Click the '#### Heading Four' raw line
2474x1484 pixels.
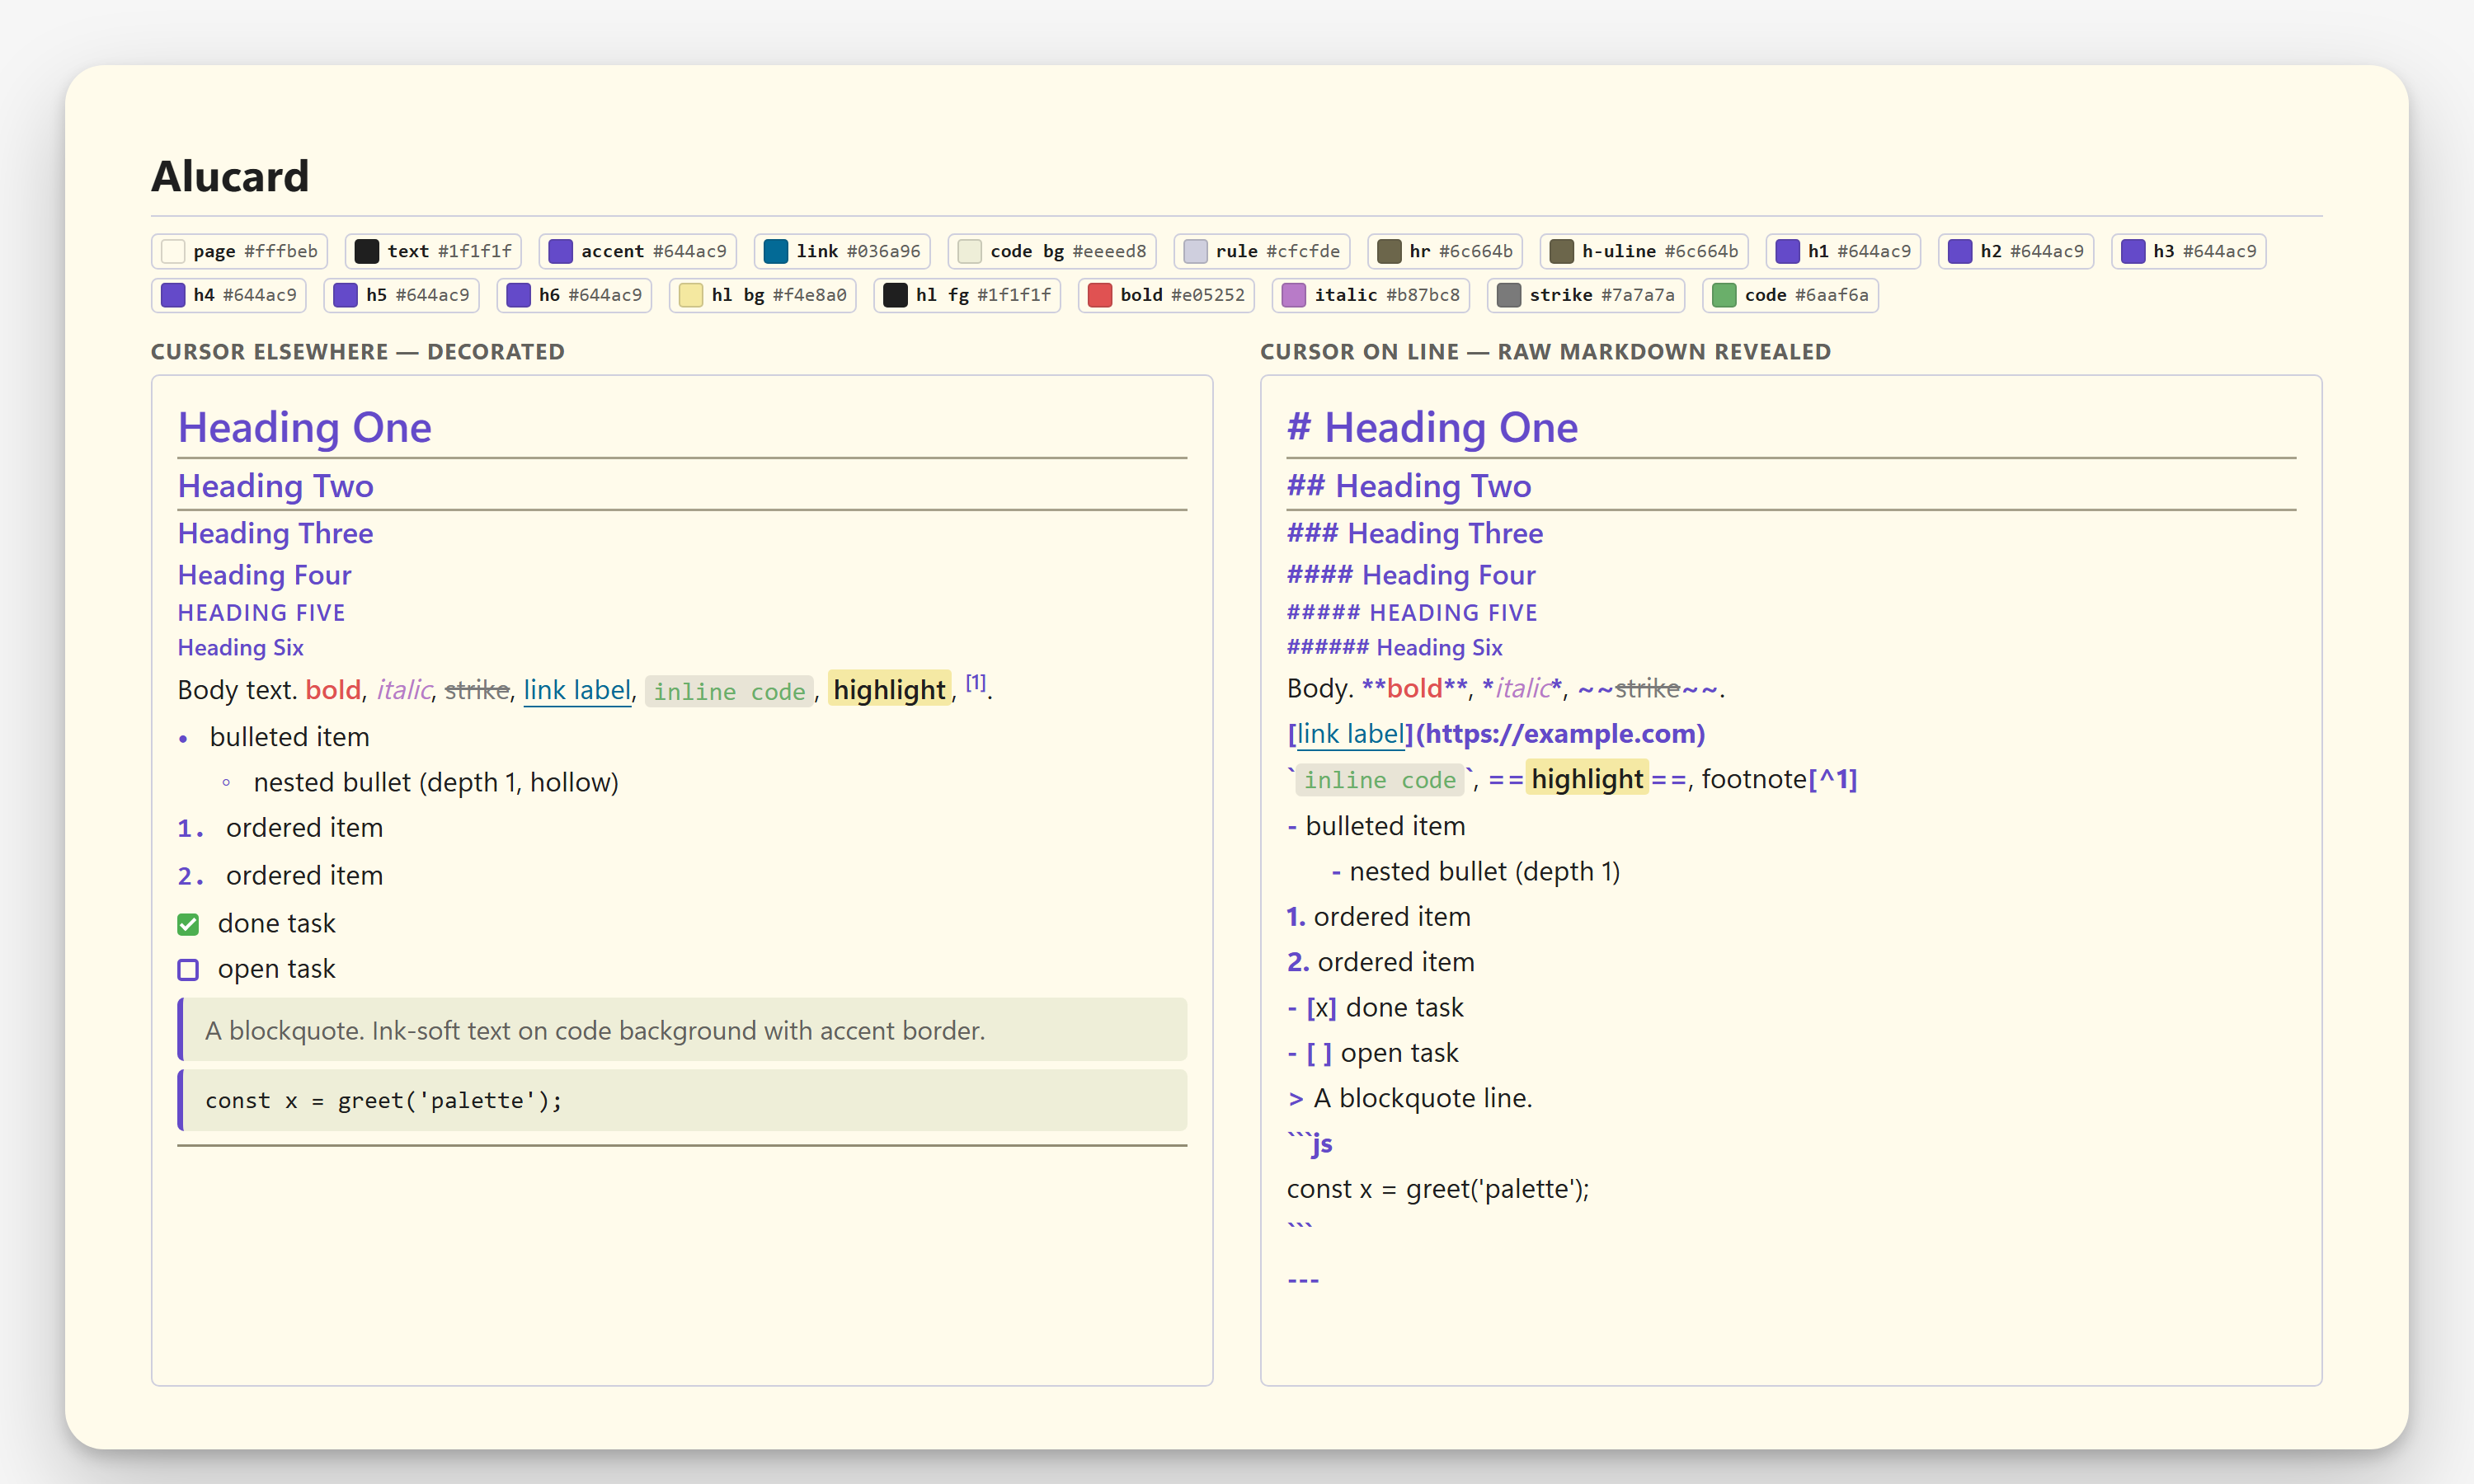pos(1412,575)
